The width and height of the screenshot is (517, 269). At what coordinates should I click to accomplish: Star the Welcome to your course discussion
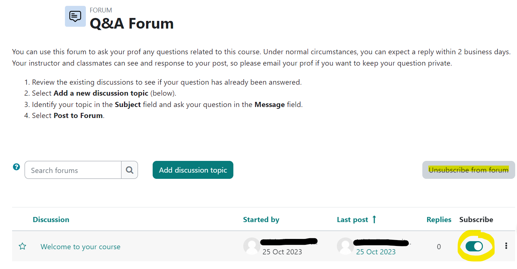(22, 246)
